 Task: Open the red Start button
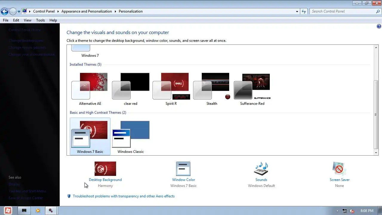point(8,211)
